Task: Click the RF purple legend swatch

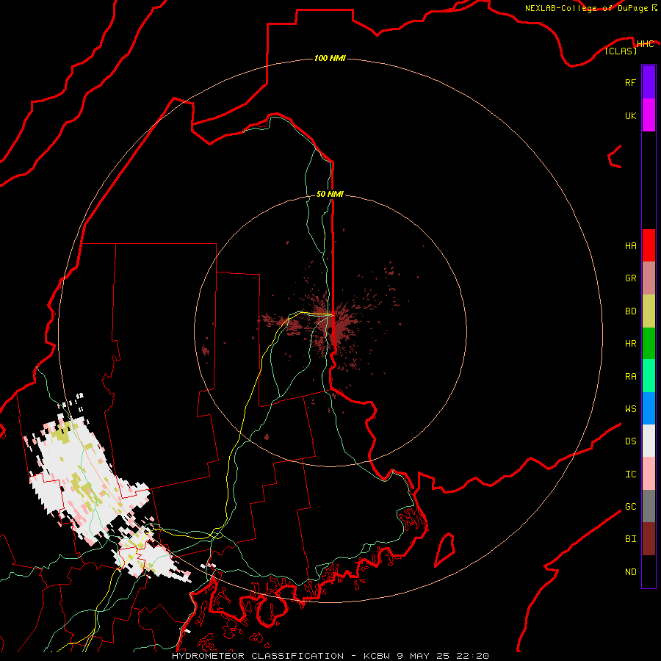Action: [649, 82]
